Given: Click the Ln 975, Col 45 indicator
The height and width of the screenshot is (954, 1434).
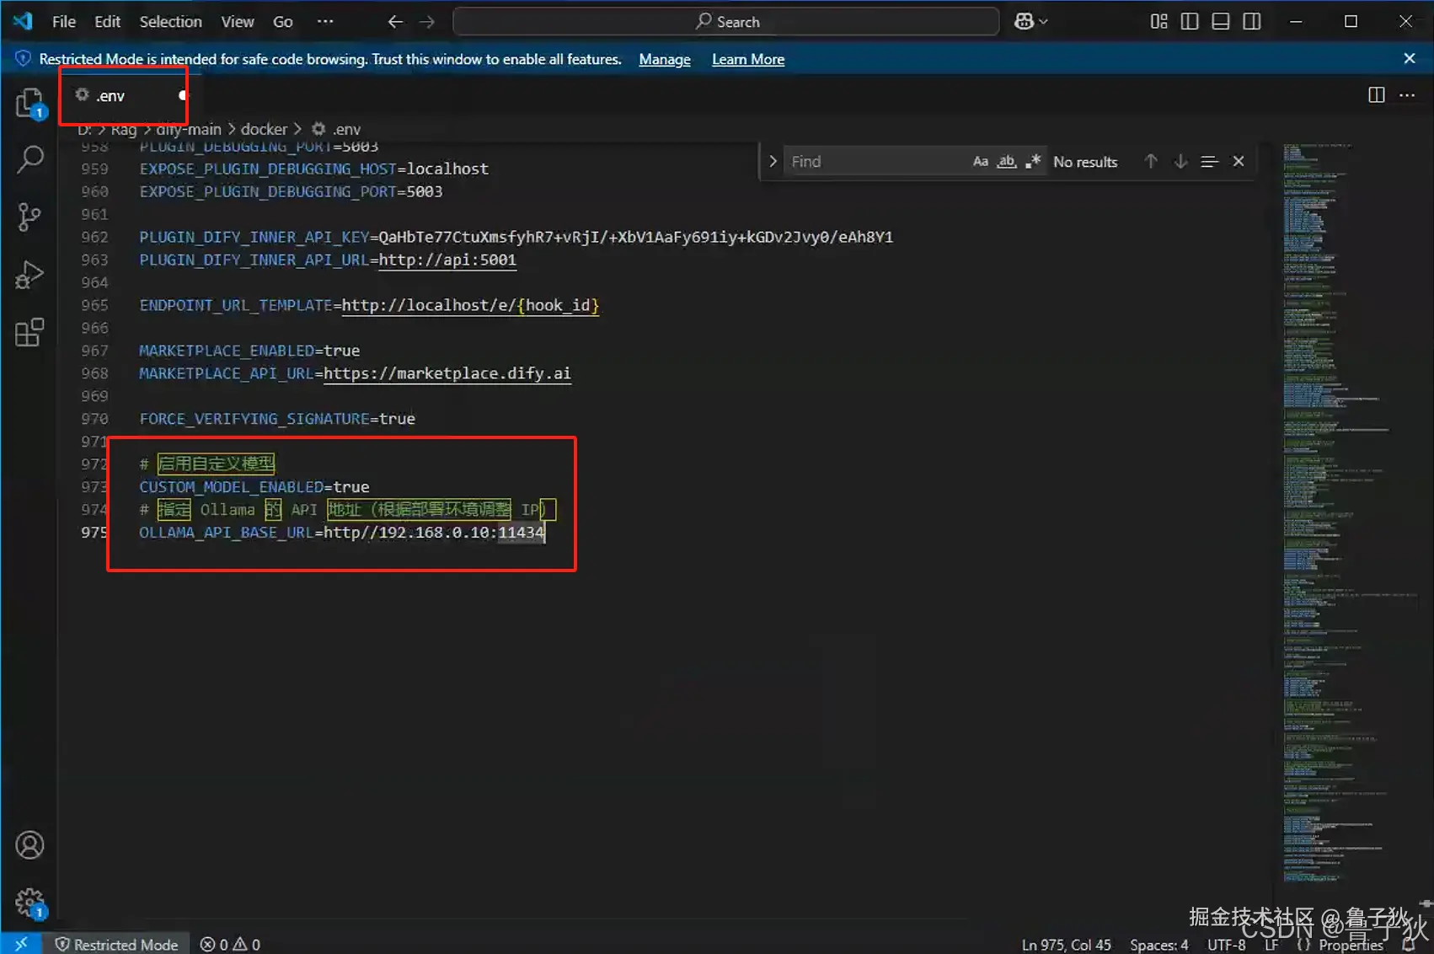Looking at the screenshot, I should pos(1067,945).
